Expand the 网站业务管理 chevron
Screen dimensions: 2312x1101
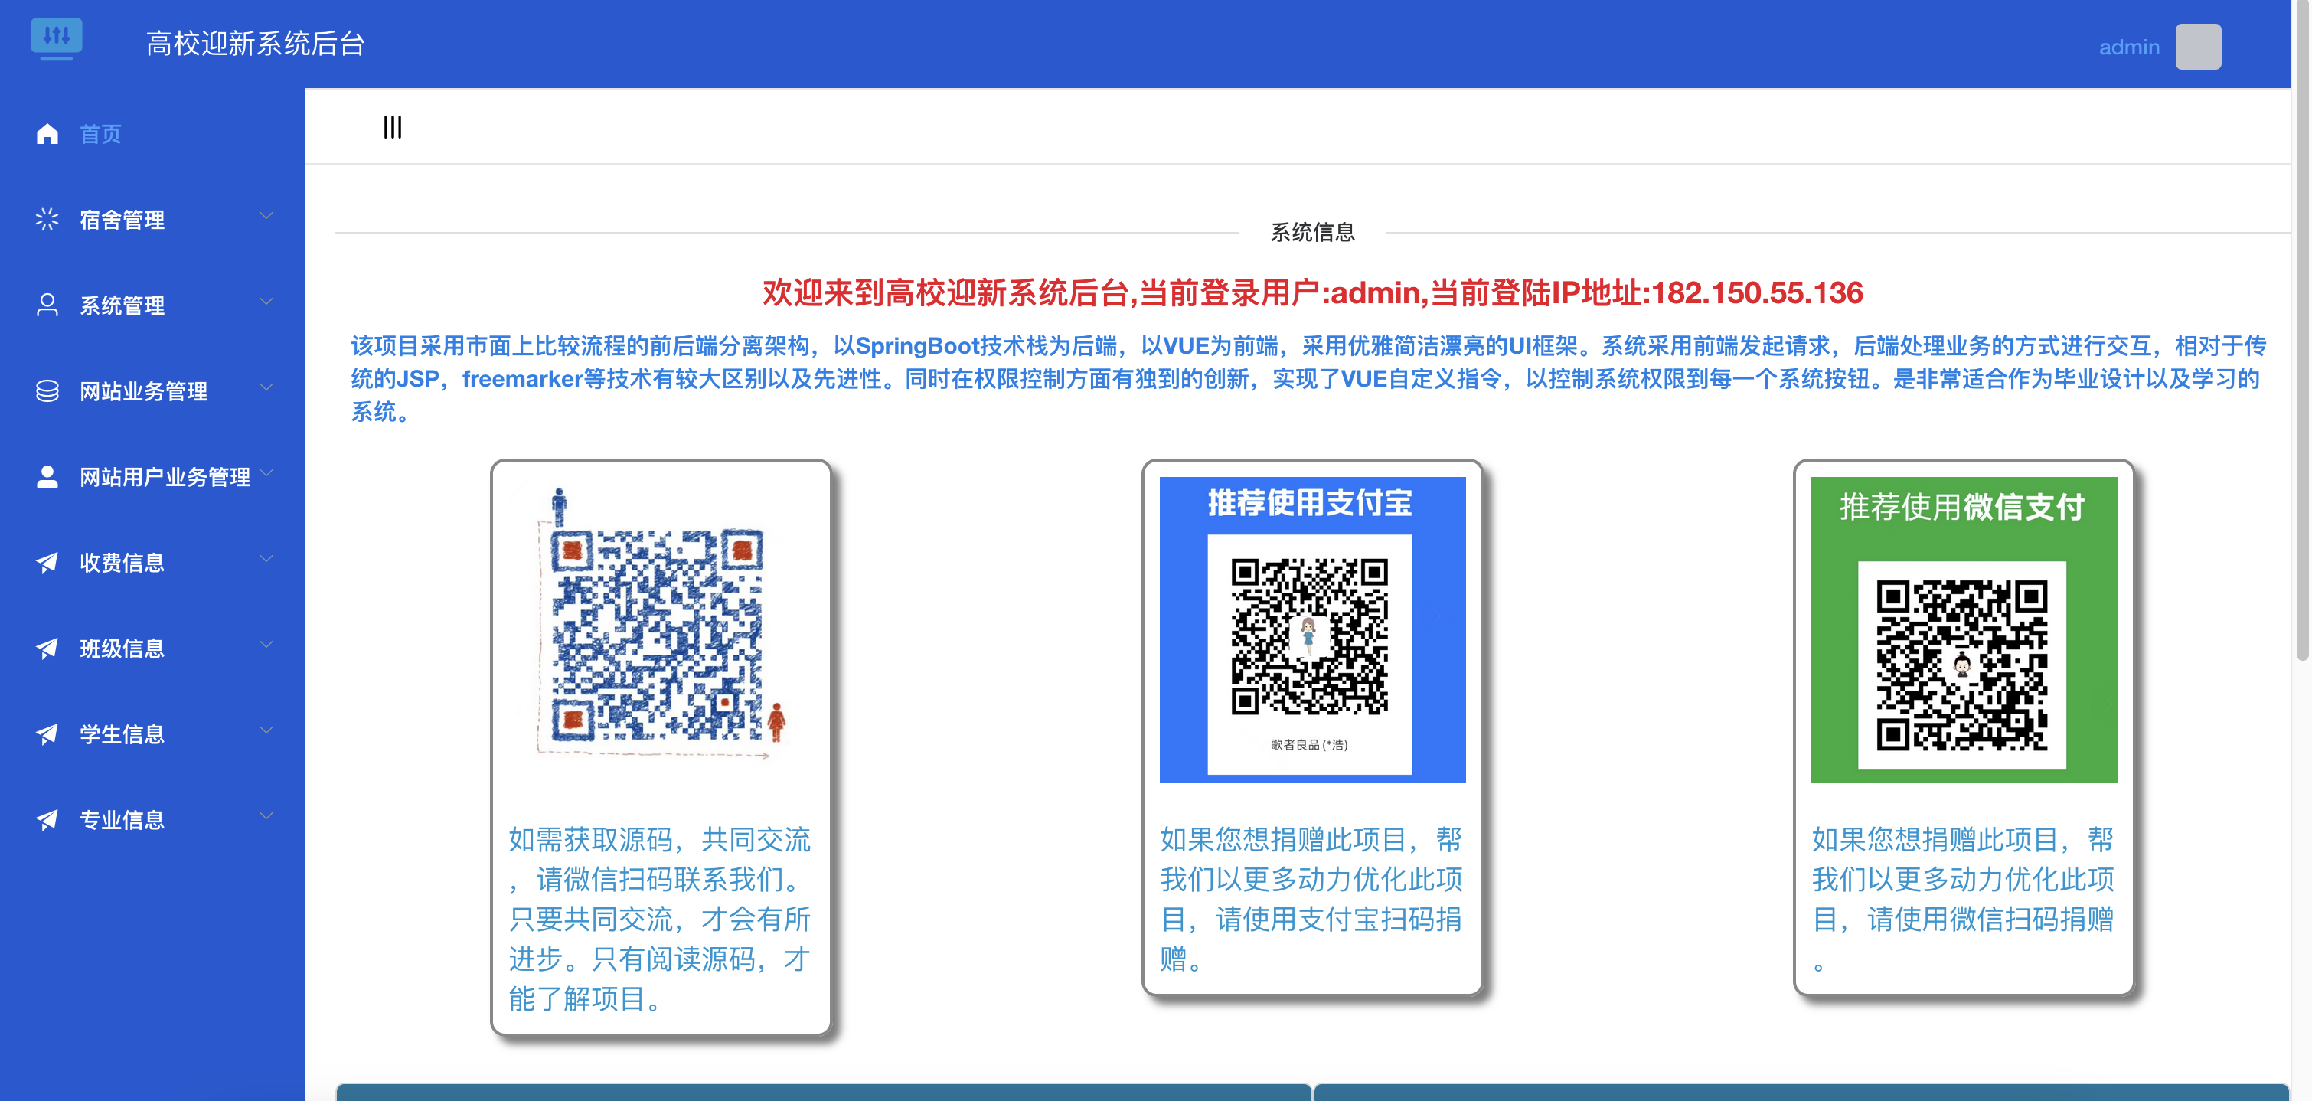(266, 387)
